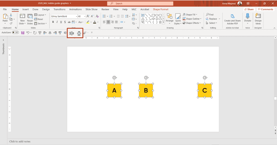Open Quick Styles gallery
Viewport: 277px width, 145px height.
(178, 19)
